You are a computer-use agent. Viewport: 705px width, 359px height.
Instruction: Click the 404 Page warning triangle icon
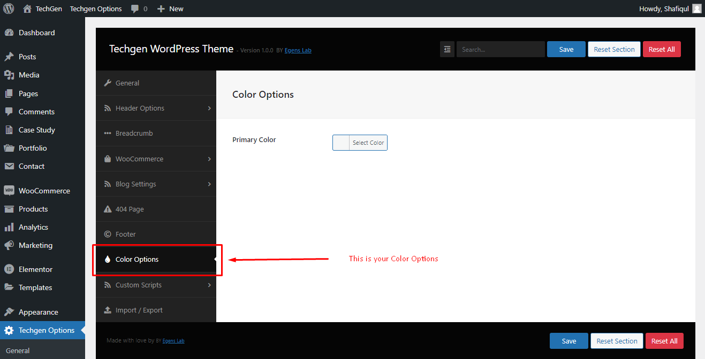(x=108, y=209)
